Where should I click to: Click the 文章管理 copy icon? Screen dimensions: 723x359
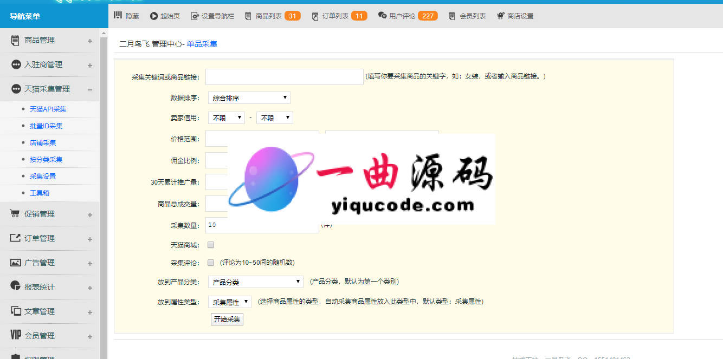pos(15,311)
